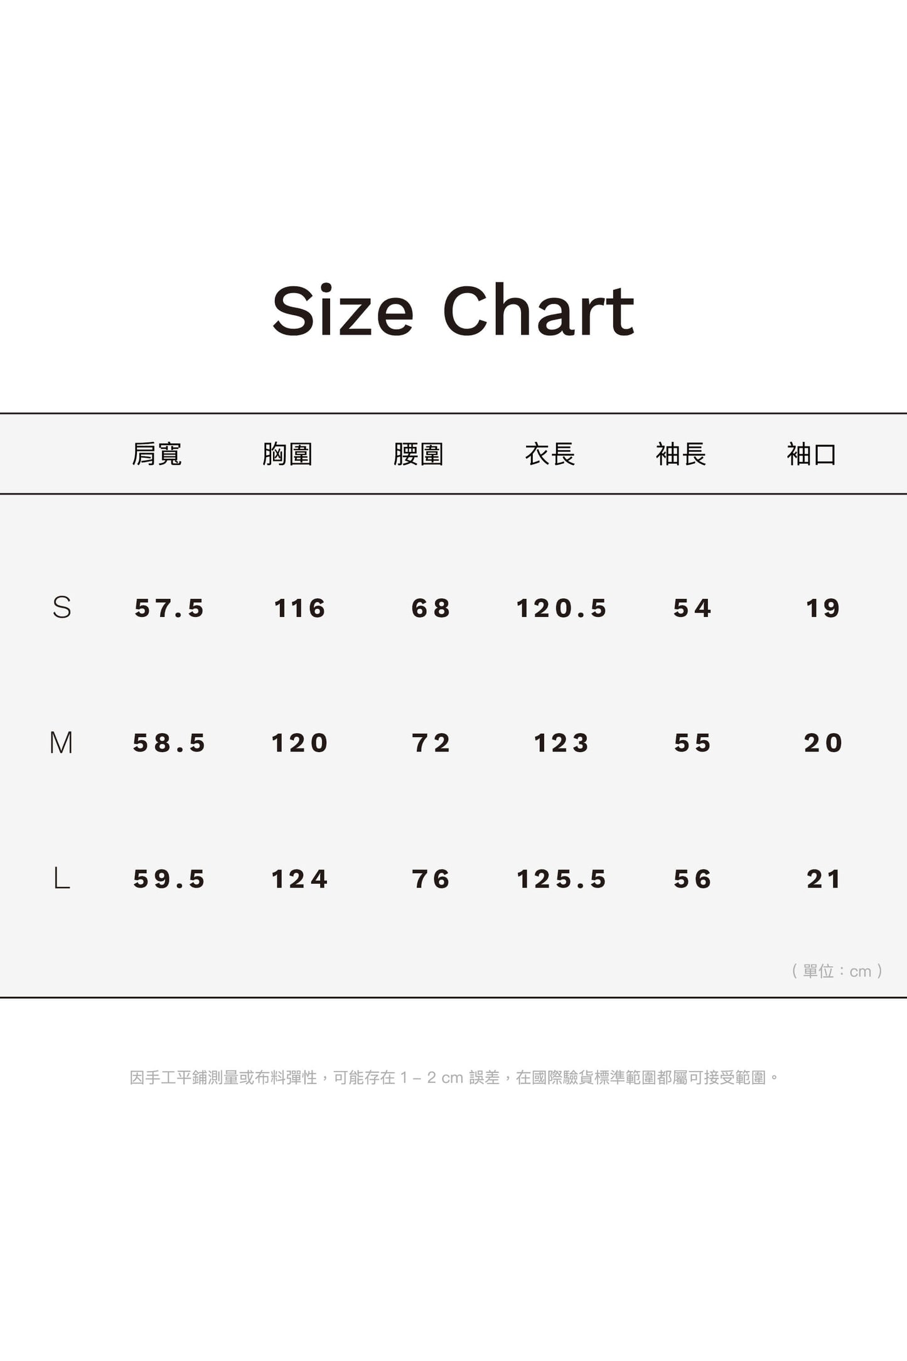Select the 56 sleeve length value

pos(693,879)
